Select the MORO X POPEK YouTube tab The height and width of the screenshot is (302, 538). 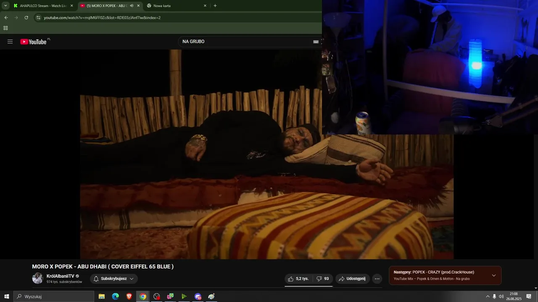[106, 6]
